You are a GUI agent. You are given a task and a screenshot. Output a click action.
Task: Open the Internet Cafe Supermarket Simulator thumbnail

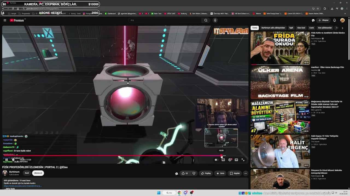280,117
